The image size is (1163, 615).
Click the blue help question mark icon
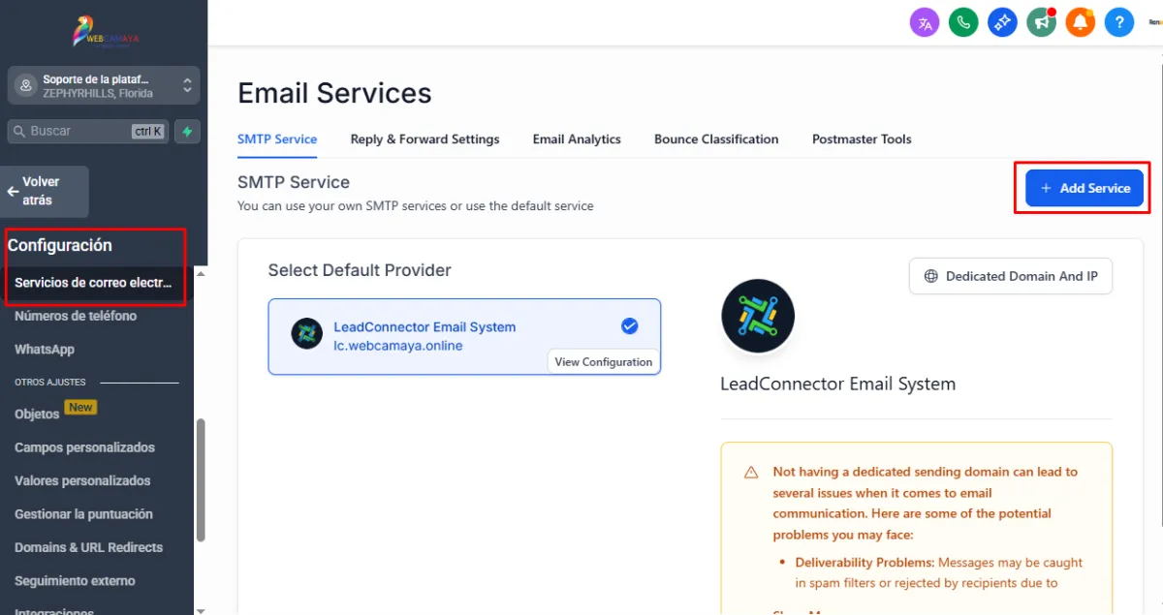[x=1119, y=22]
